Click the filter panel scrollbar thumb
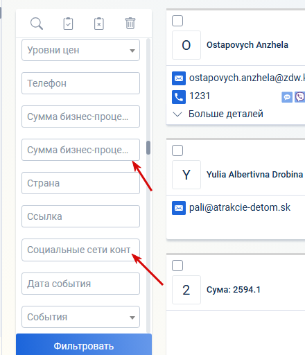 click(148, 148)
